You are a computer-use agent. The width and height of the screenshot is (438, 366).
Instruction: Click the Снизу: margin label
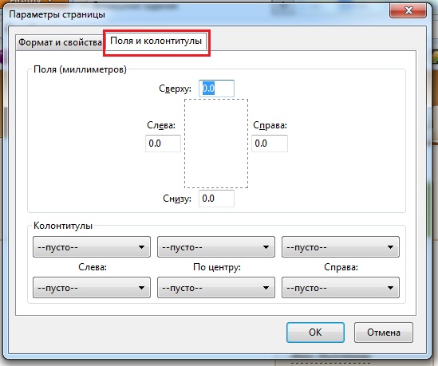point(177,199)
